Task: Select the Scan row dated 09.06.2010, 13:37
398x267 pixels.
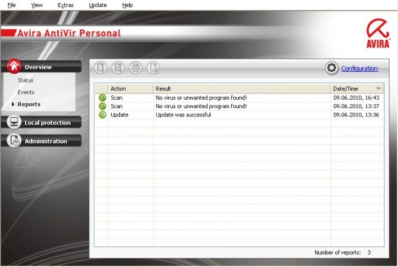Action: (239, 106)
